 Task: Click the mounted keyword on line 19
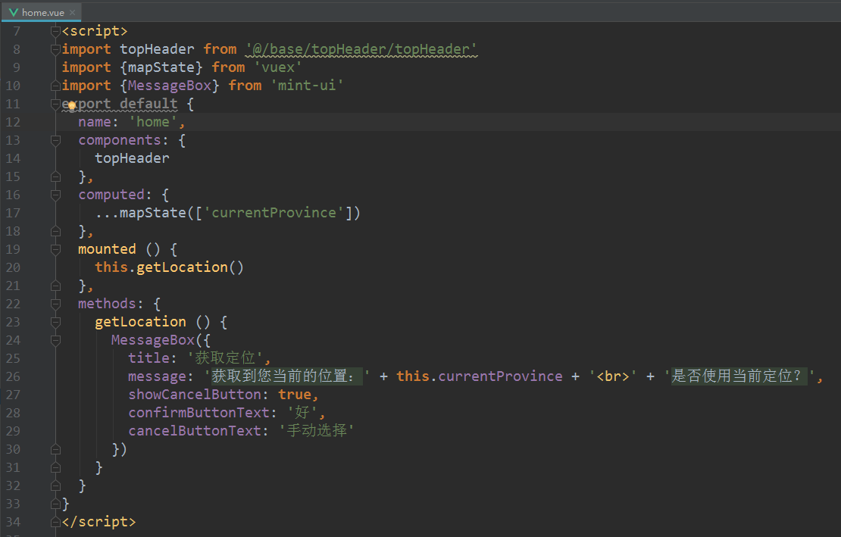point(108,250)
